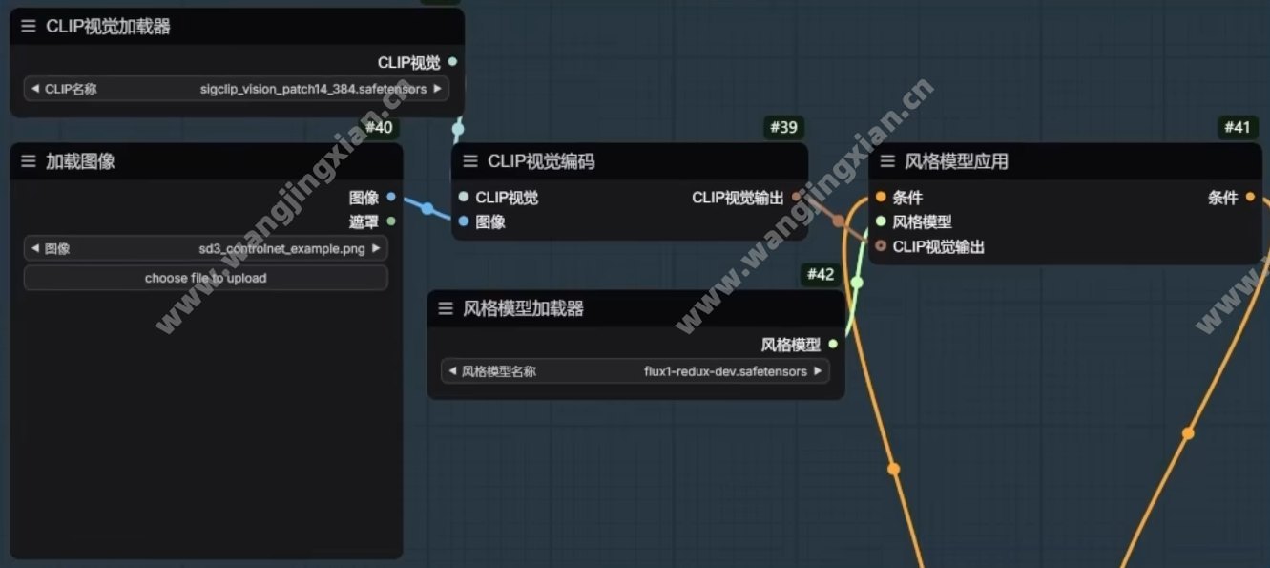
Task: Click midpoint dot on green 风格模型 link
Action: pos(857,283)
